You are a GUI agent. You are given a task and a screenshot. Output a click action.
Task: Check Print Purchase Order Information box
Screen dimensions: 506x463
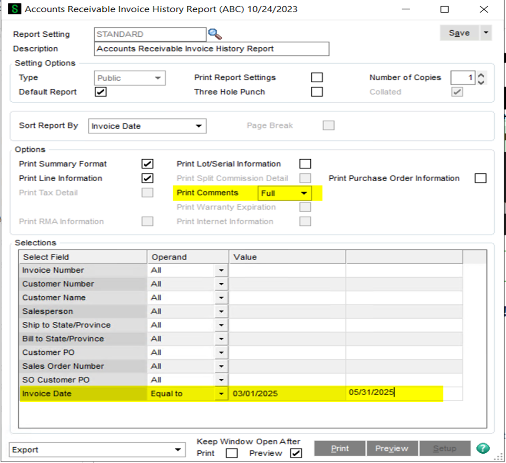481,178
